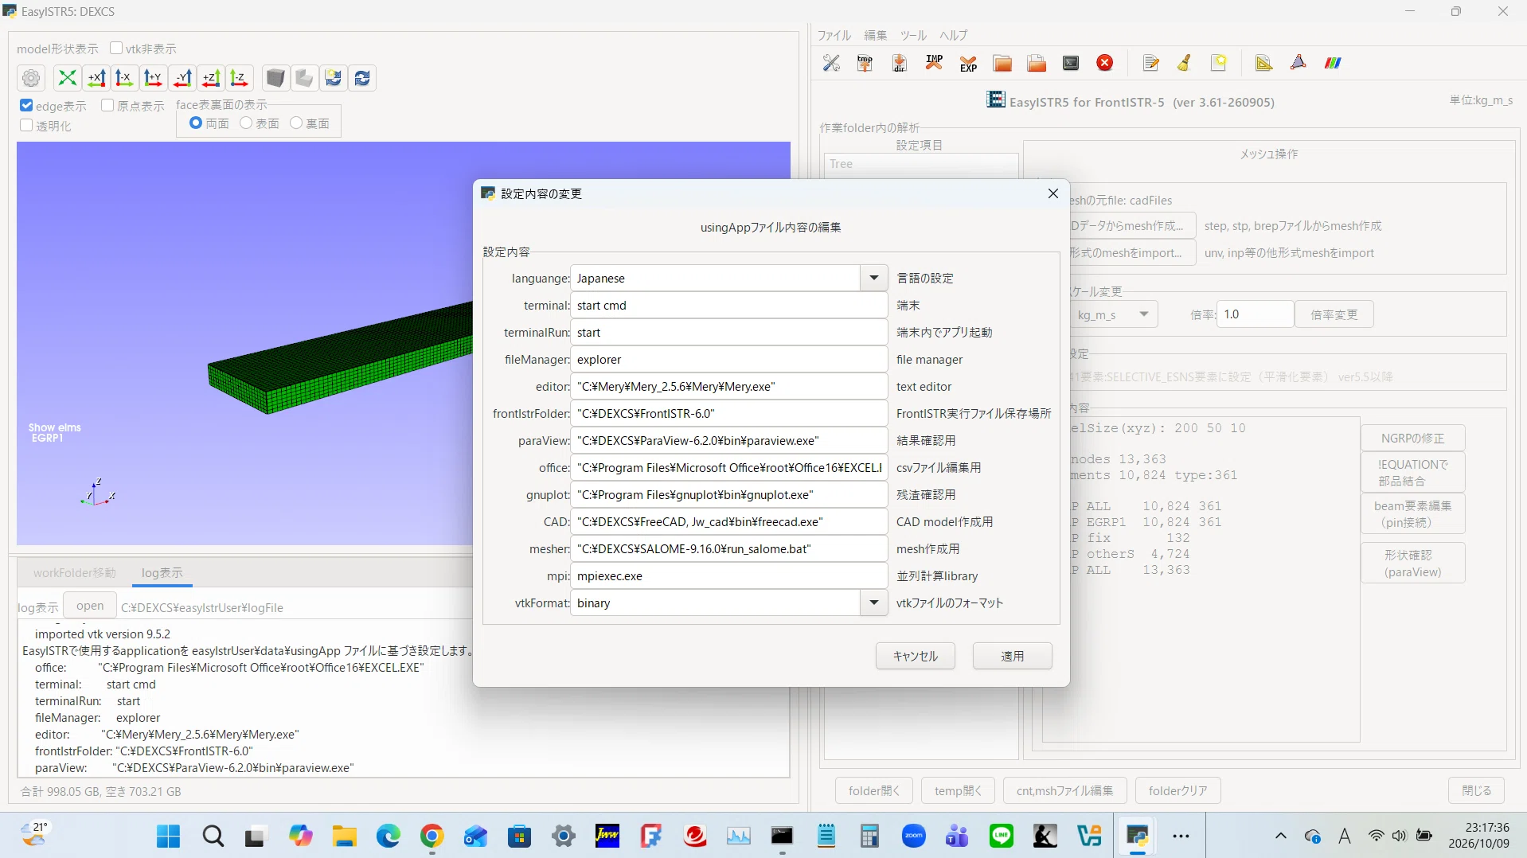
Task: Open the vtkFormat dropdown arrow
Action: click(x=873, y=603)
